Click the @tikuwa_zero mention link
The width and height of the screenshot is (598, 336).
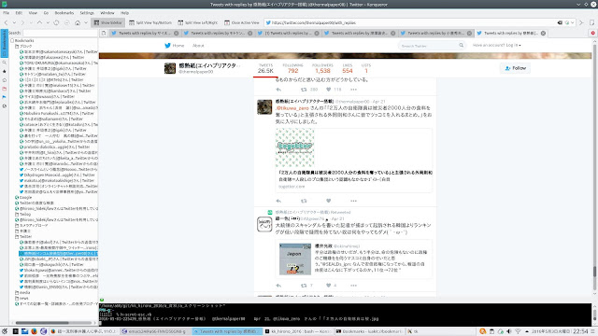coord(292,108)
